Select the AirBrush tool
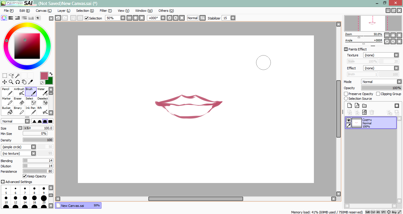The width and height of the screenshot is (403, 214). tap(19, 92)
